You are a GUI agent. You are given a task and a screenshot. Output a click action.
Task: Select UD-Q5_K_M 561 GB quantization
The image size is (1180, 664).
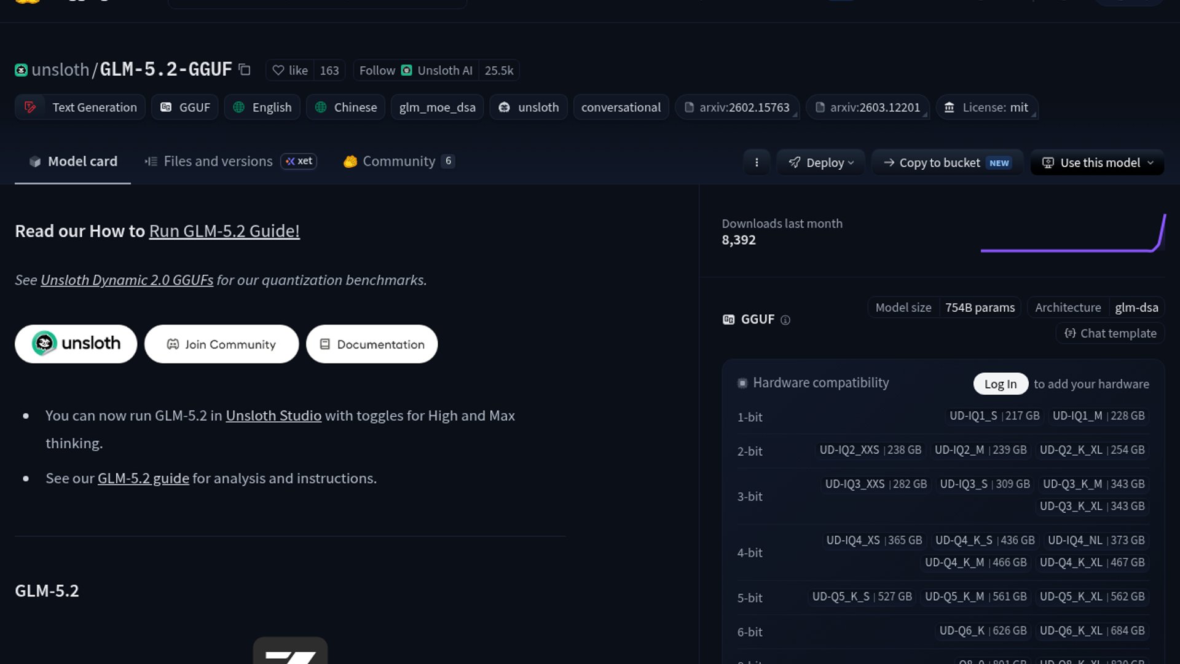click(975, 596)
